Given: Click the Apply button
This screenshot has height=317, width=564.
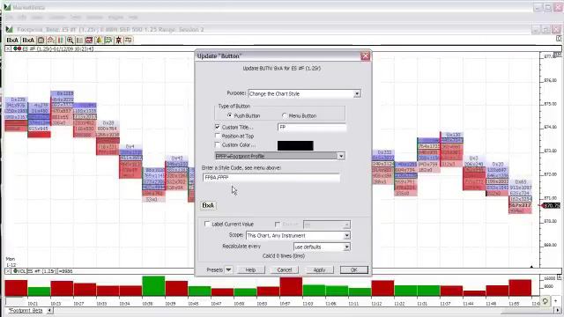Looking at the screenshot, I should [319, 269].
